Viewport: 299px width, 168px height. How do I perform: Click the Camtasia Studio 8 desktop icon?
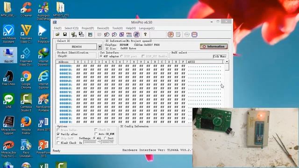point(26,102)
